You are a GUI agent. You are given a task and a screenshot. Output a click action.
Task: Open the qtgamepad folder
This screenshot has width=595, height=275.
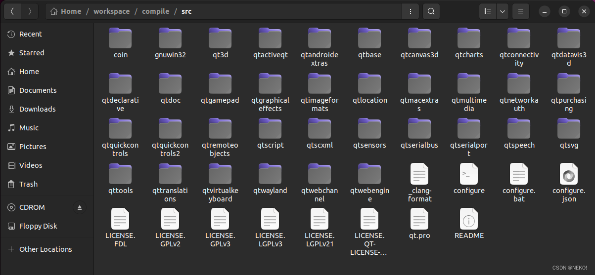pyautogui.click(x=220, y=88)
